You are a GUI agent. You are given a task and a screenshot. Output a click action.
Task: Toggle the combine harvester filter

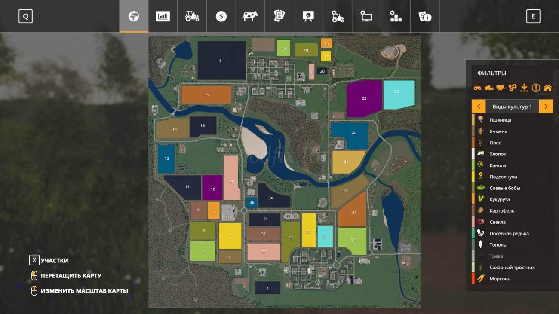489,88
